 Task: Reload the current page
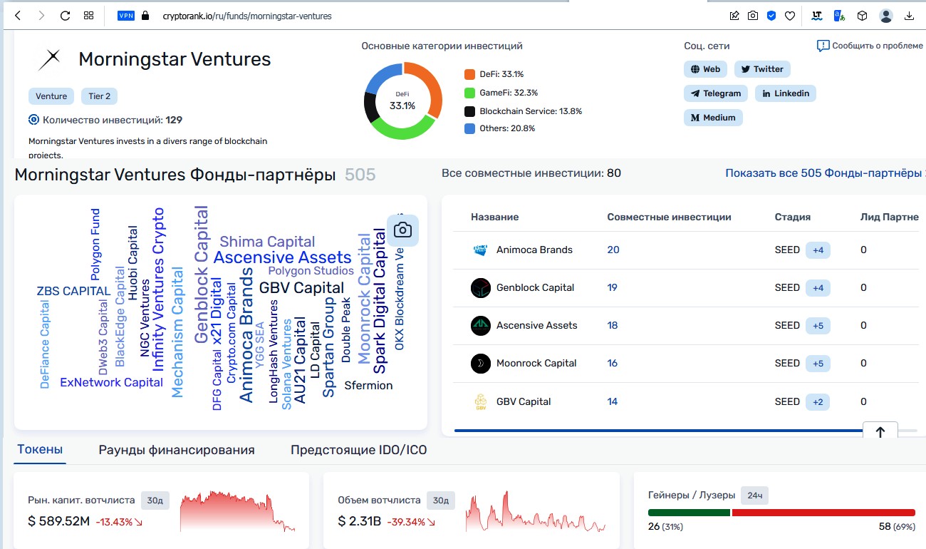point(65,15)
